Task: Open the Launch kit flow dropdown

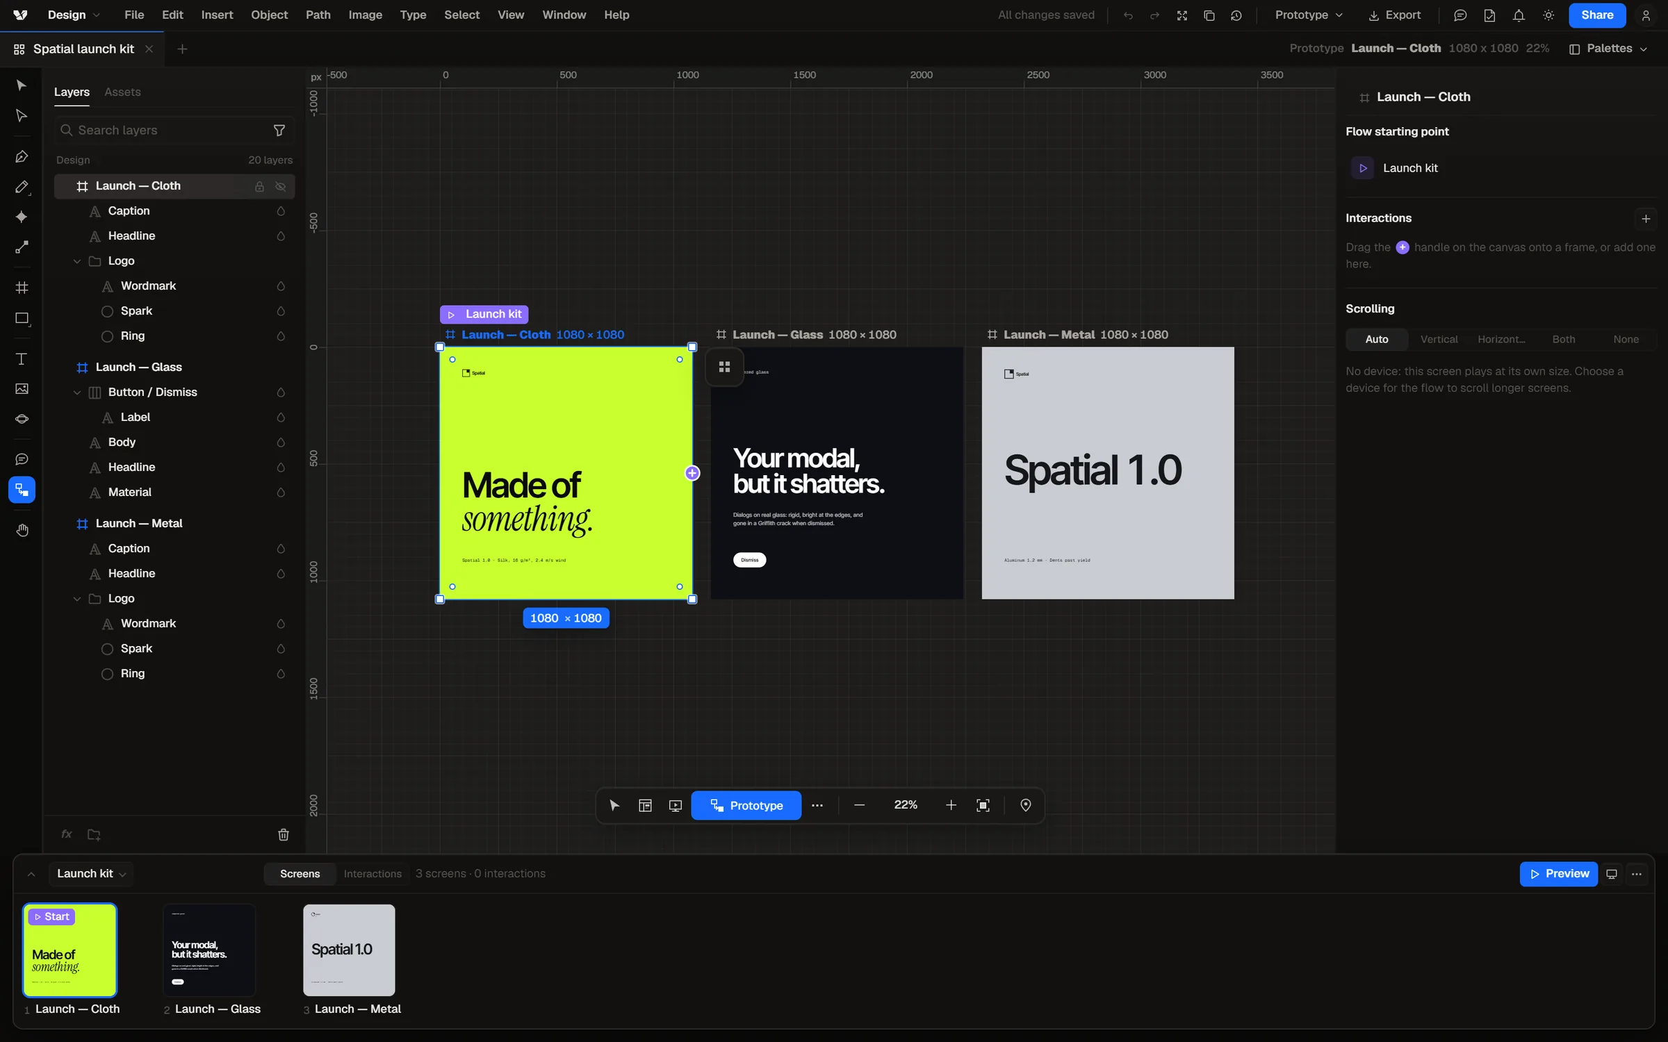Action: point(91,874)
